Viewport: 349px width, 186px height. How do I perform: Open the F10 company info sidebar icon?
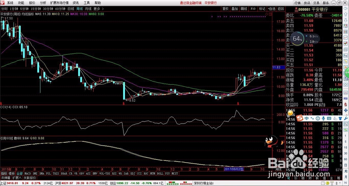pyautogui.click(x=346, y=55)
